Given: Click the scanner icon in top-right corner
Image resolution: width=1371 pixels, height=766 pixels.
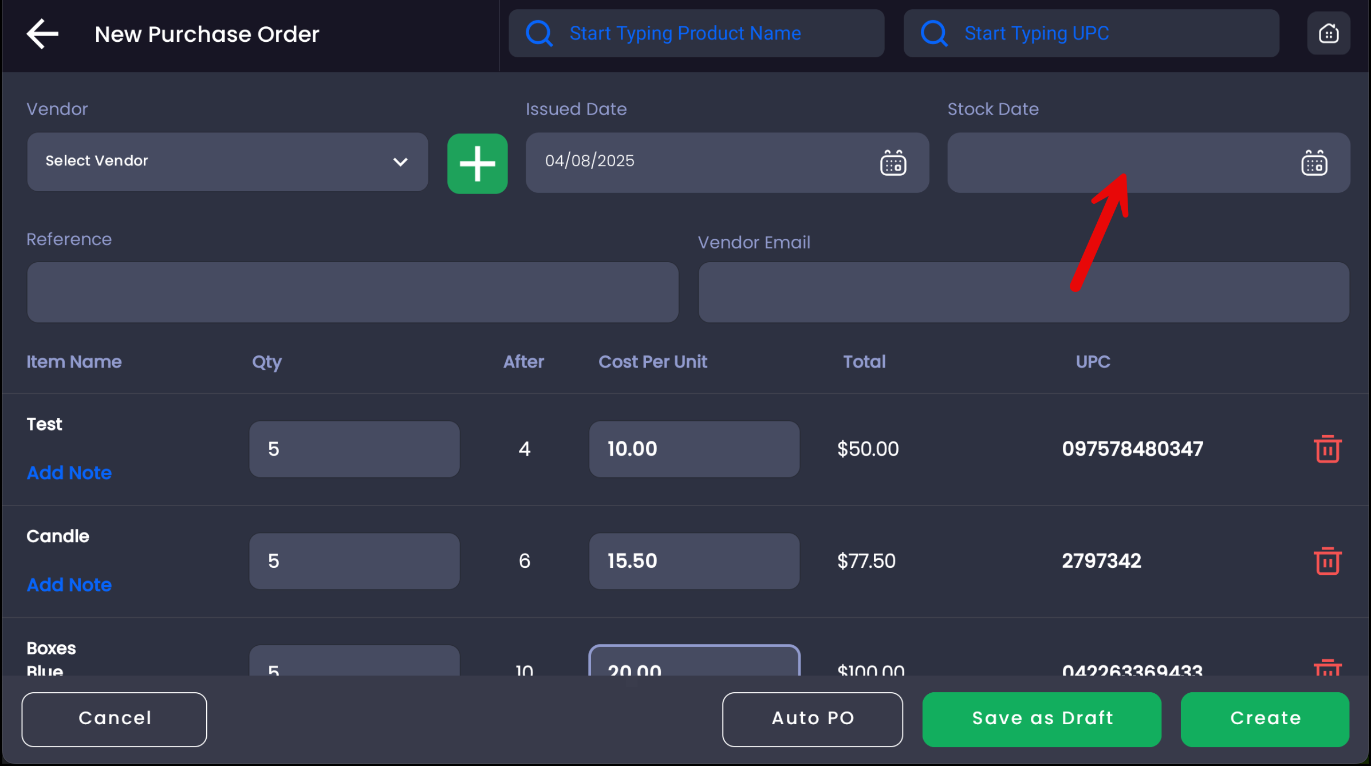Looking at the screenshot, I should [1328, 34].
